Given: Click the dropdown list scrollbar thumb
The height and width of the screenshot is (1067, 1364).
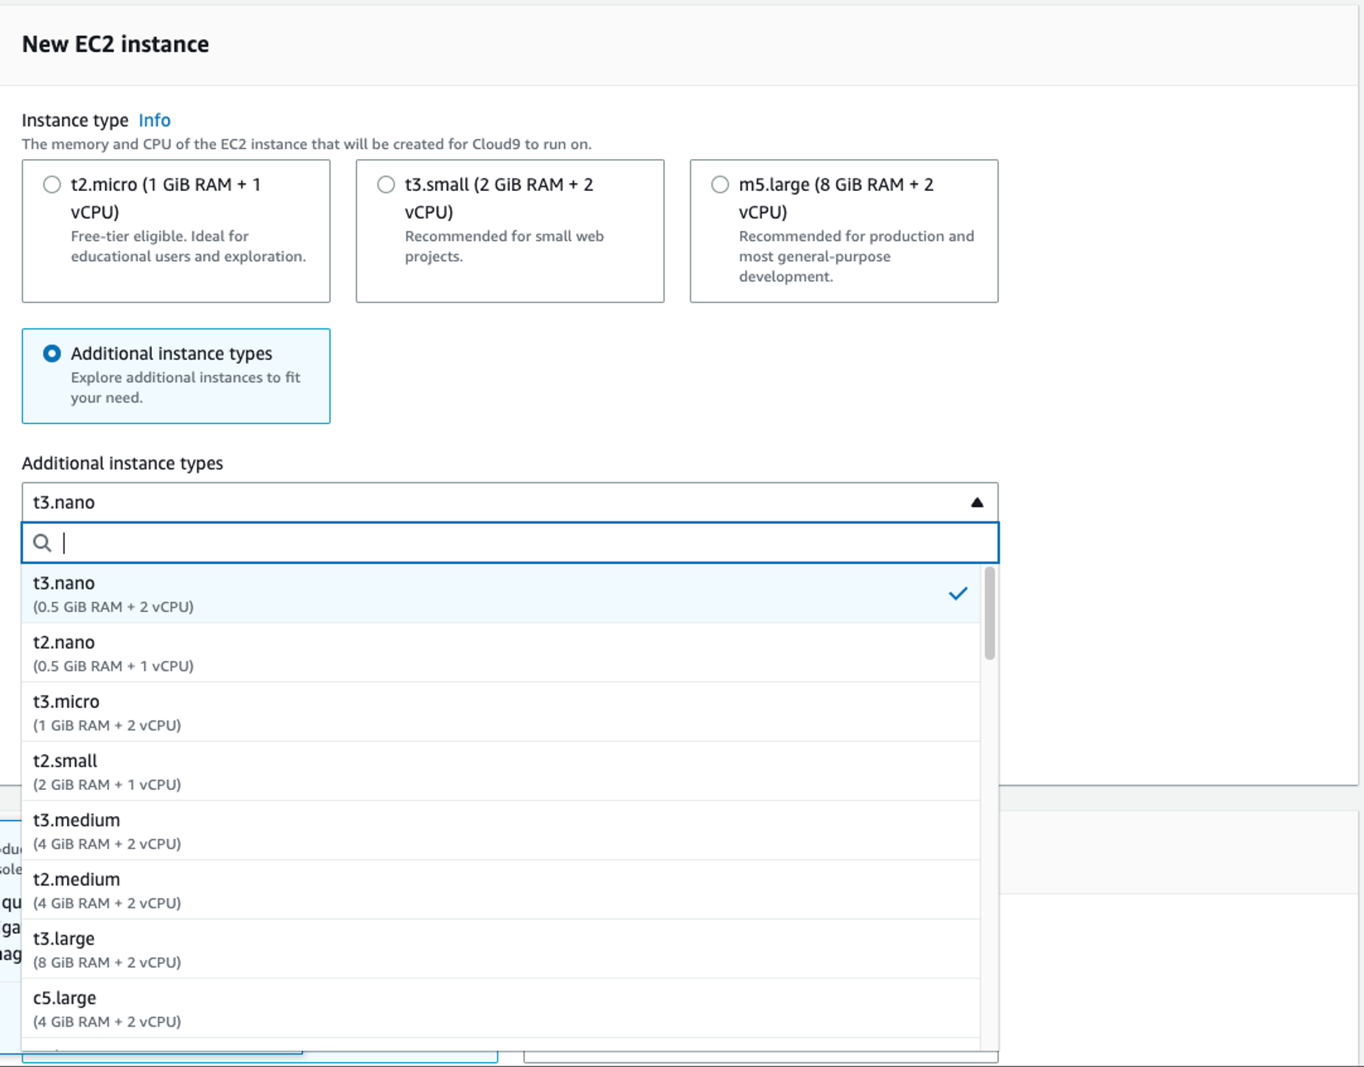Looking at the screenshot, I should click(990, 614).
